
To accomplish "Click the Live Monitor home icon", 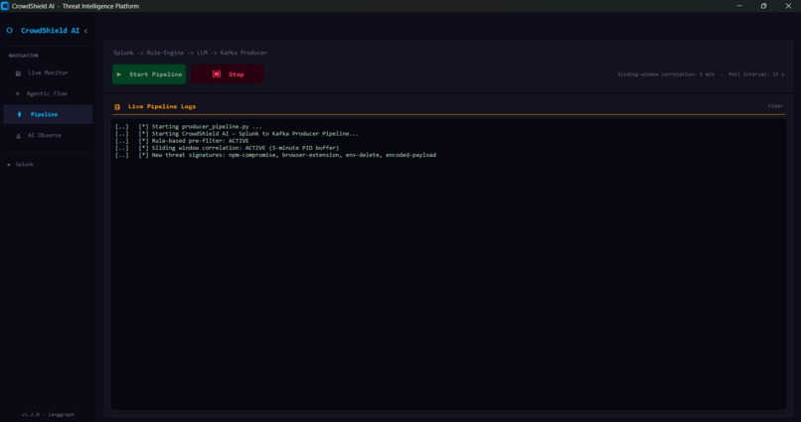I will coord(19,73).
